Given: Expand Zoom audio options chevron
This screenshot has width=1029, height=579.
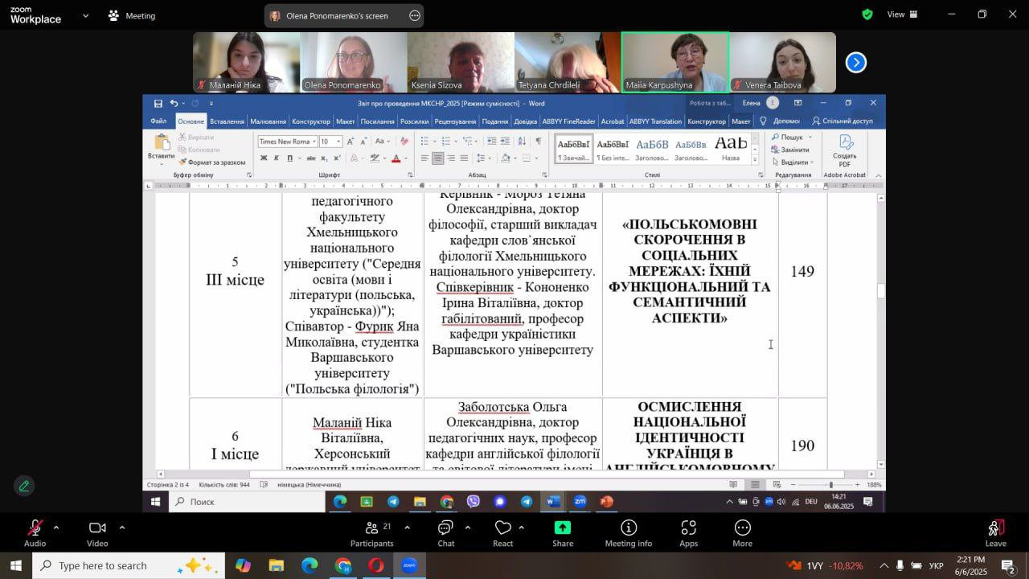Looking at the screenshot, I should [x=55, y=528].
